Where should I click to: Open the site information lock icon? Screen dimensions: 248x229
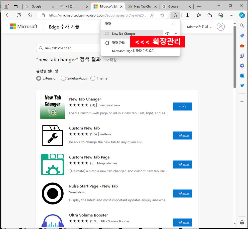click(43, 15)
